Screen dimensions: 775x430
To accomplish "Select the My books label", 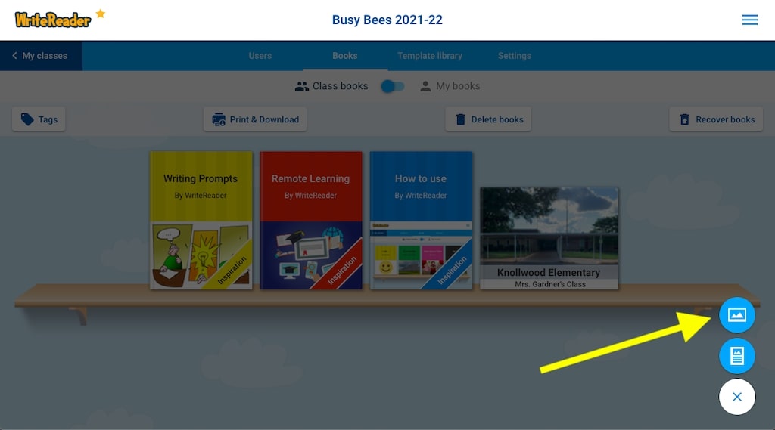I will 458,86.
